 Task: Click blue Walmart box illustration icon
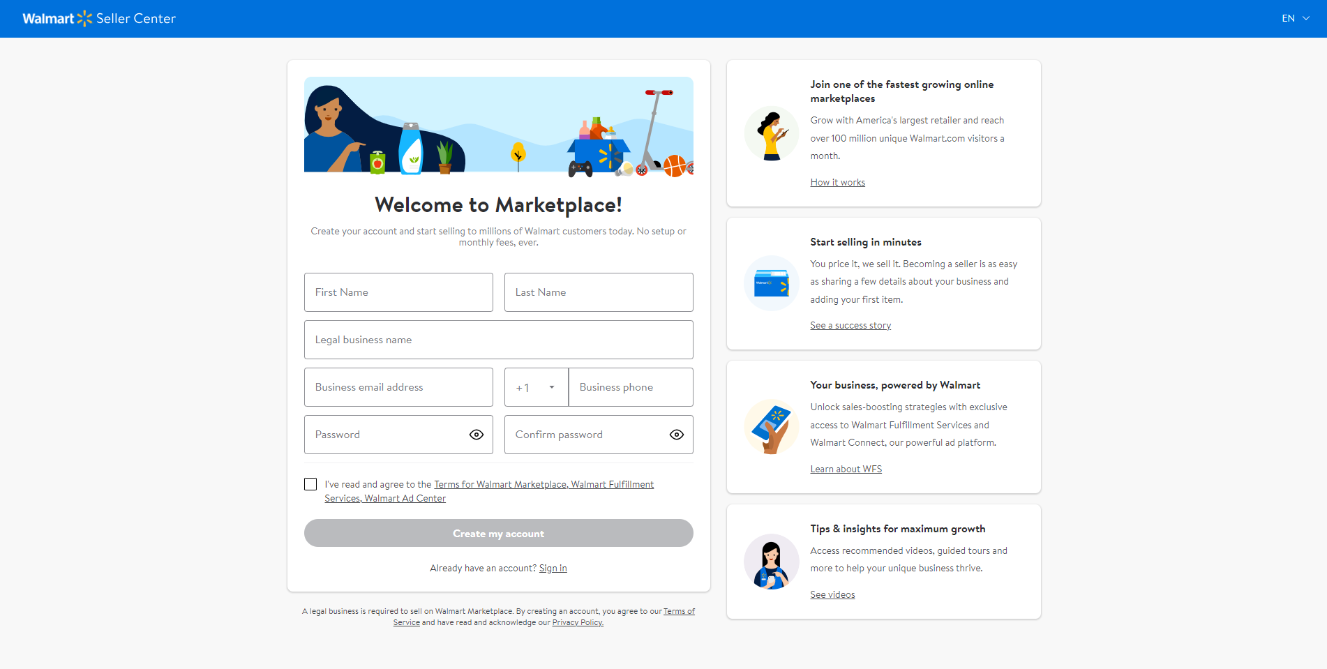pyautogui.click(x=772, y=283)
